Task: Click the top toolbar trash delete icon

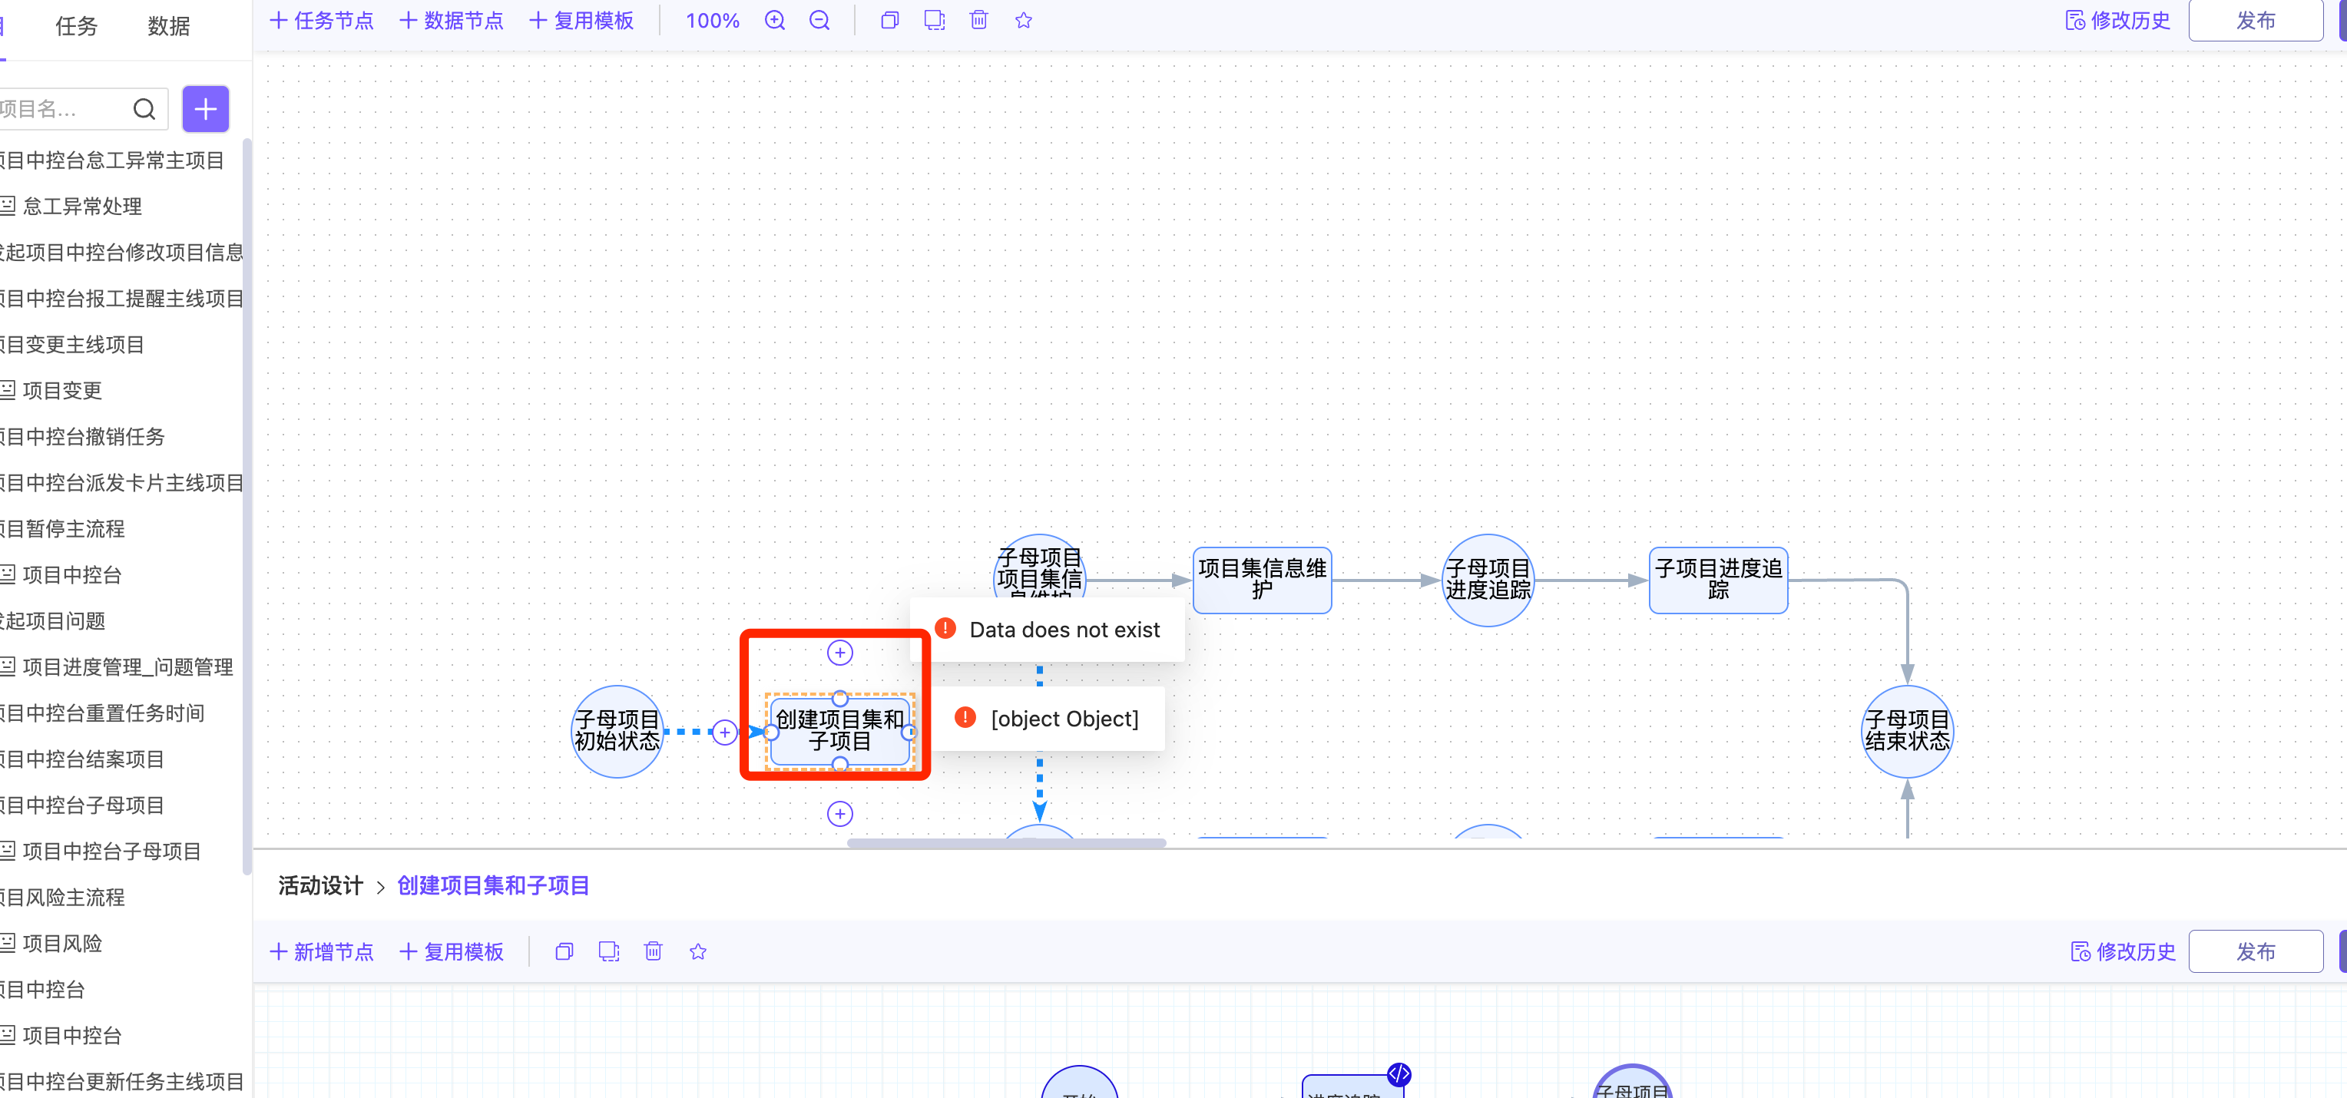Action: click(978, 20)
